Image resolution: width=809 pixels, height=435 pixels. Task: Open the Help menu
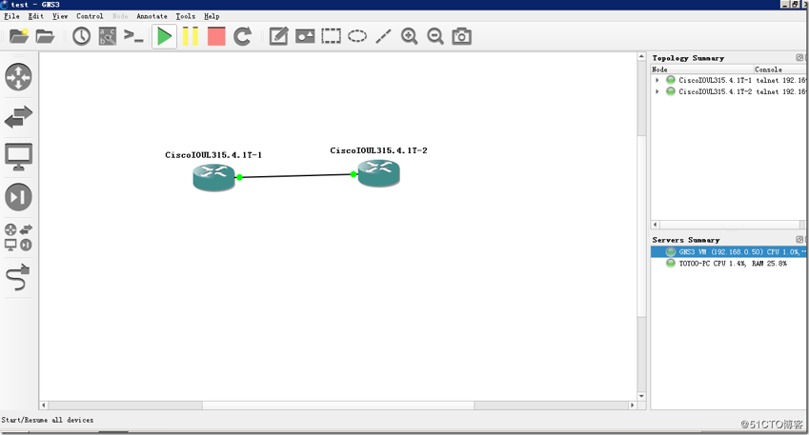pyautogui.click(x=212, y=16)
